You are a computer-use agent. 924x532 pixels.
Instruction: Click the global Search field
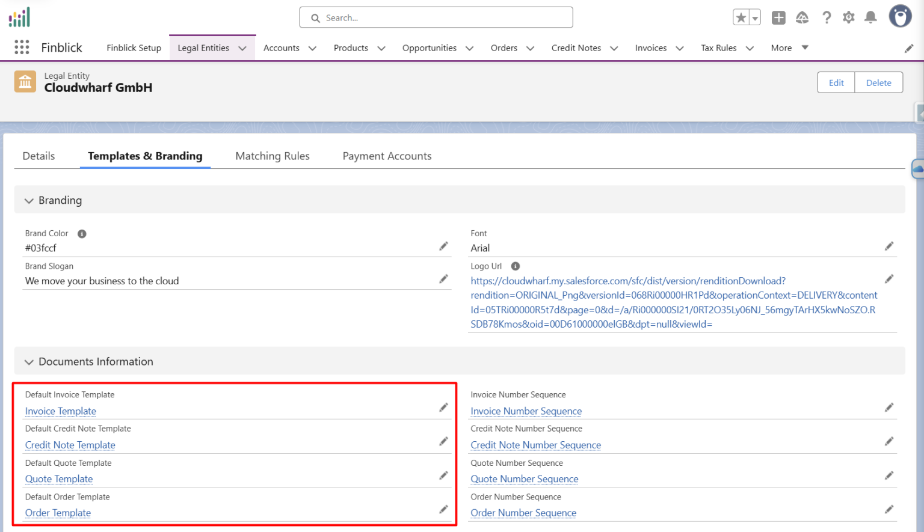click(x=436, y=17)
